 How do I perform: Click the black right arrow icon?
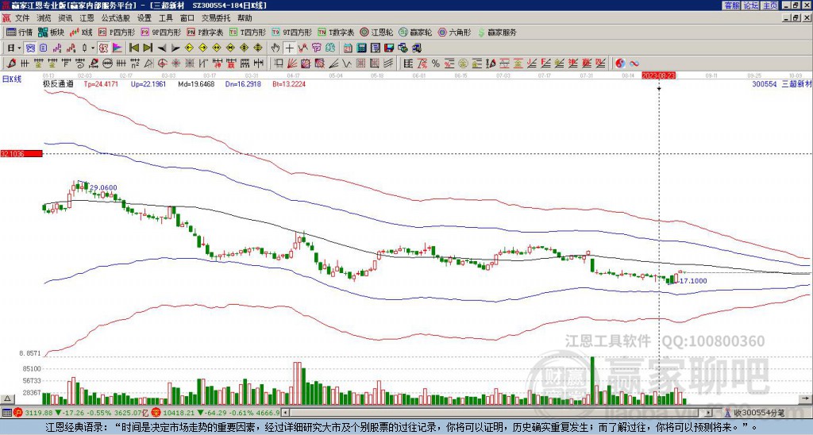(175, 48)
